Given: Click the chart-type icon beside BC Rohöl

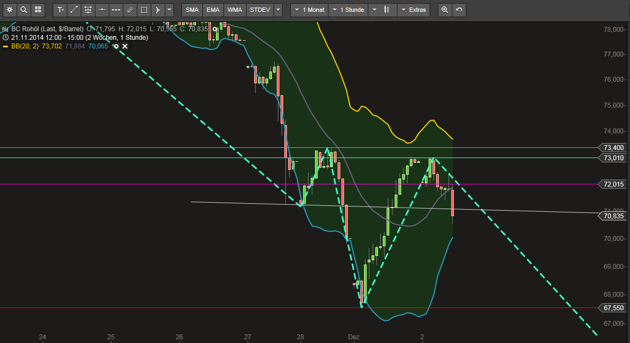Looking at the screenshot, I should point(5,29).
